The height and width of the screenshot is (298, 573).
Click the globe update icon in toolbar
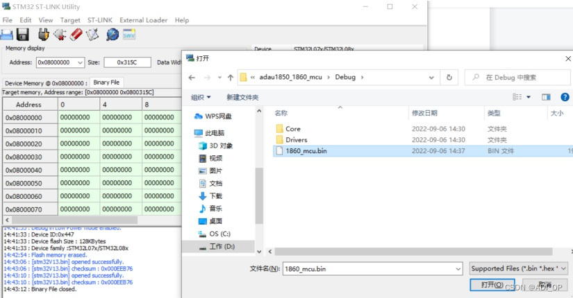pyautogui.click(x=113, y=35)
